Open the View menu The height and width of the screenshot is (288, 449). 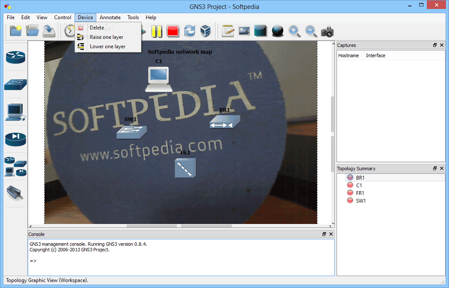click(x=42, y=17)
